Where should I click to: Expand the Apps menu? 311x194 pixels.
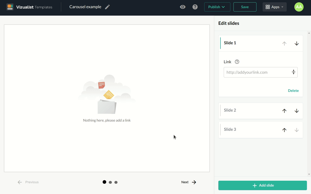pos(274,7)
